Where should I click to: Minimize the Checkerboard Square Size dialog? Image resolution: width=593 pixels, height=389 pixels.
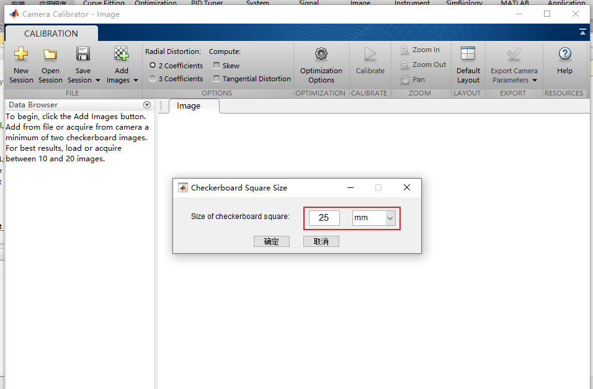(x=350, y=188)
